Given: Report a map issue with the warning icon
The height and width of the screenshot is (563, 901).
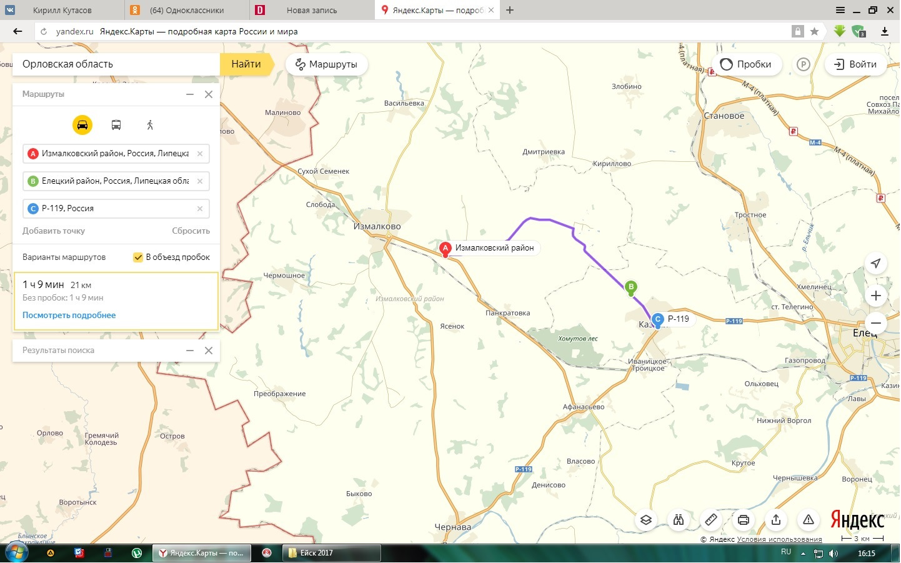Looking at the screenshot, I should [809, 520].
